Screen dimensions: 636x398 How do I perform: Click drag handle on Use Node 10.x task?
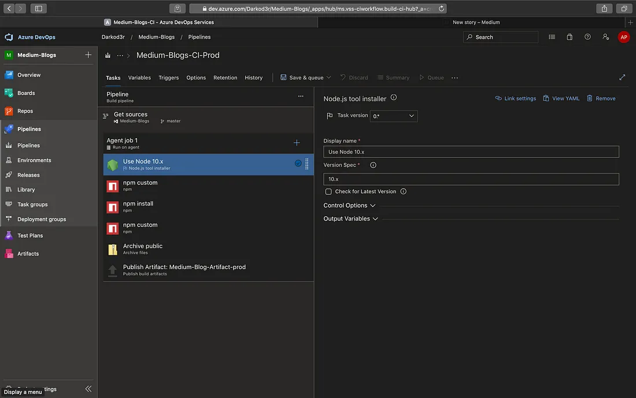[306, 164]
